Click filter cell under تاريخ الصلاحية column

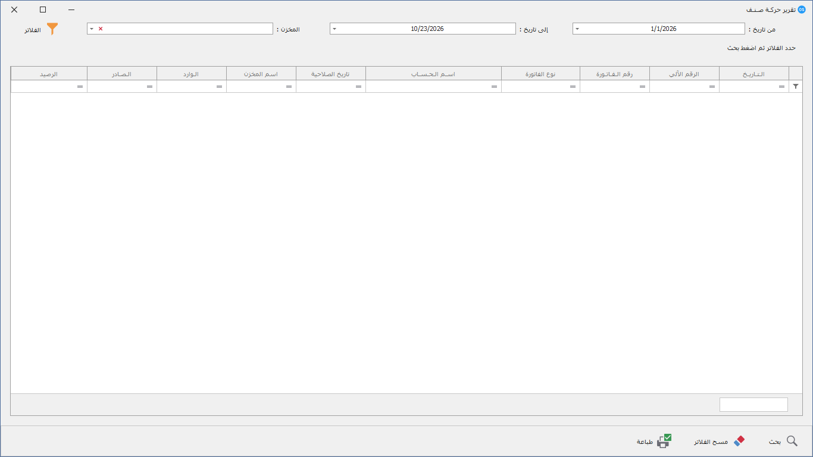[331, 86]
